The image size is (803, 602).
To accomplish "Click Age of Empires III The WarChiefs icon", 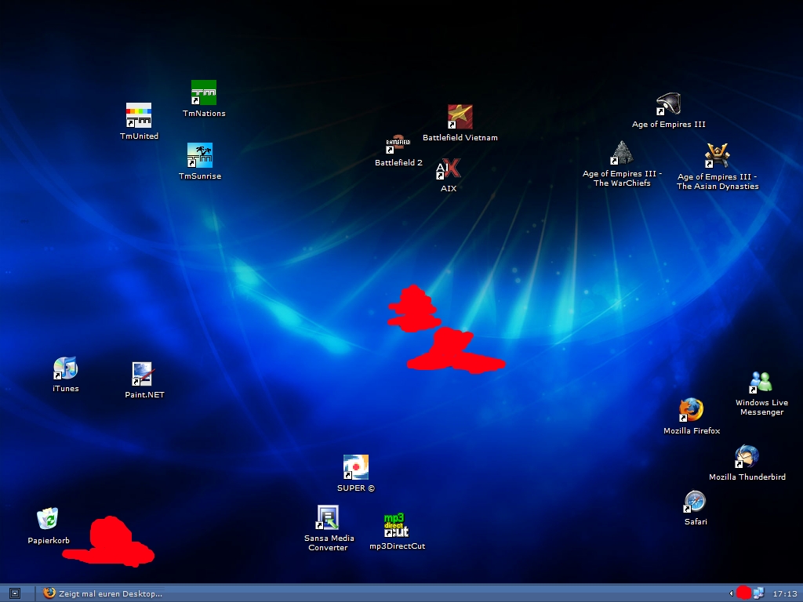I will [x=622, y=153].
